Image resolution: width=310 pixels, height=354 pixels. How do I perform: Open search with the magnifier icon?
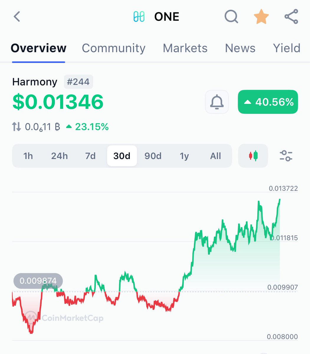tap(231, 17)
